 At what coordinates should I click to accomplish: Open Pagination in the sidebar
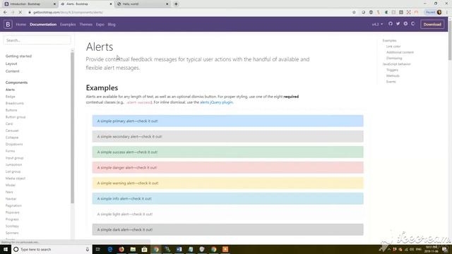pos(13,205)
